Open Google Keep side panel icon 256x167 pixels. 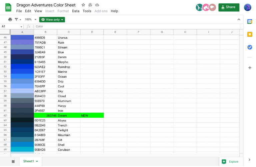(250, 34)
